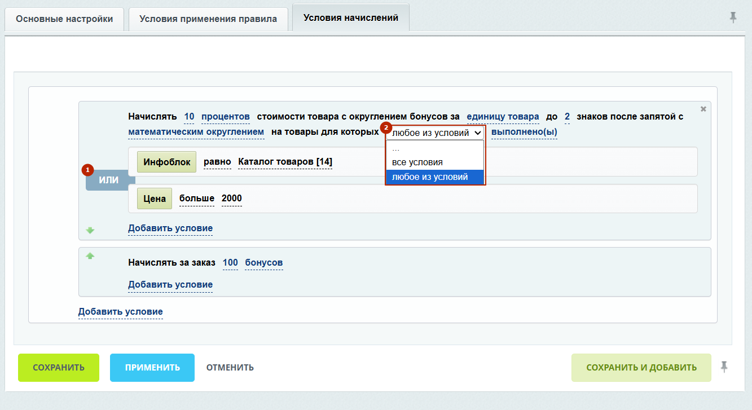The image size is (752, 410).
Task: Pick highlighted любое из условий list option
Action: [430, 177]
